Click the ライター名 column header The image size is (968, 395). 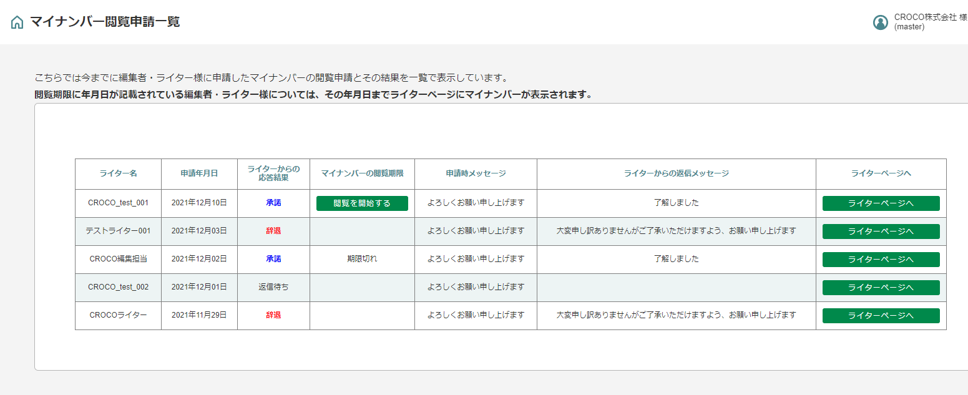coord(118,173)
